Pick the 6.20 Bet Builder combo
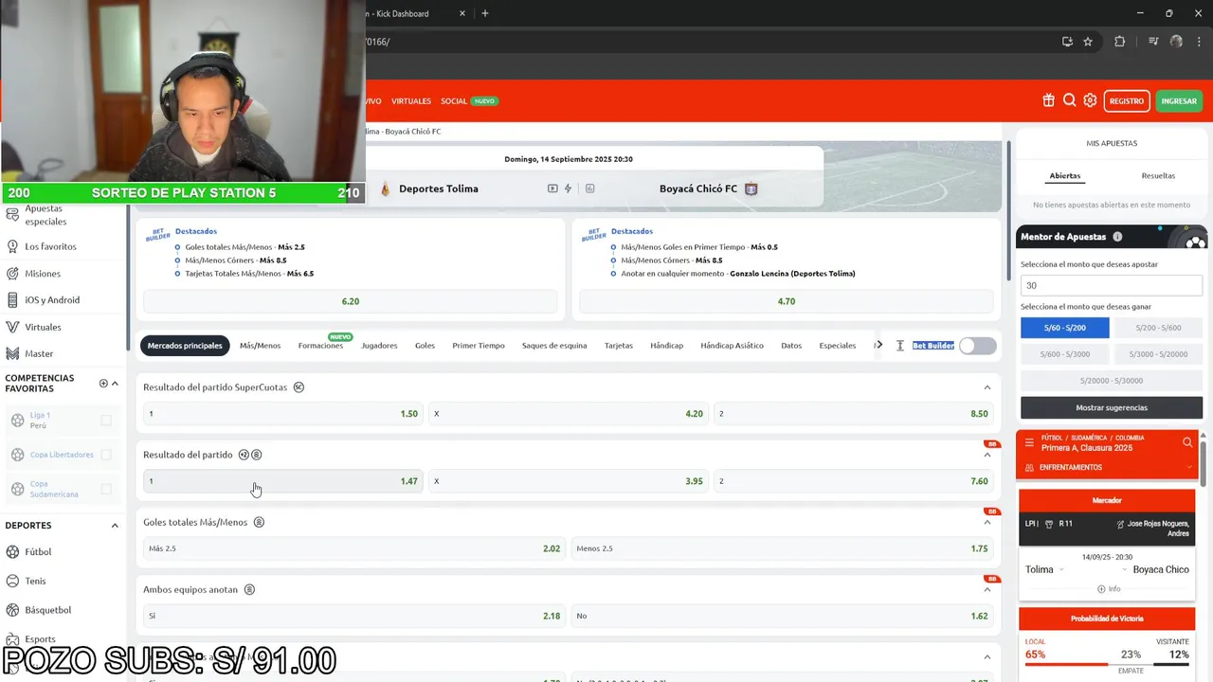1213x682 pixels. tap(351, 301)
